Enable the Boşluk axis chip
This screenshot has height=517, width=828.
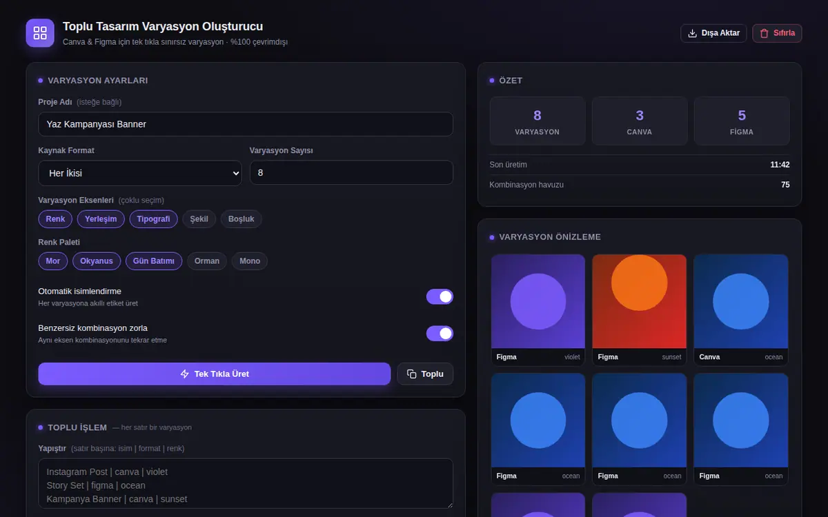241,219
